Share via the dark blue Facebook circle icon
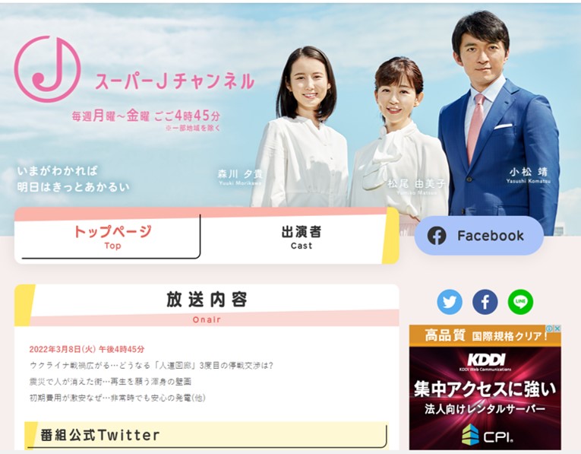Screen dimensions: 581x454 (485, 302)
